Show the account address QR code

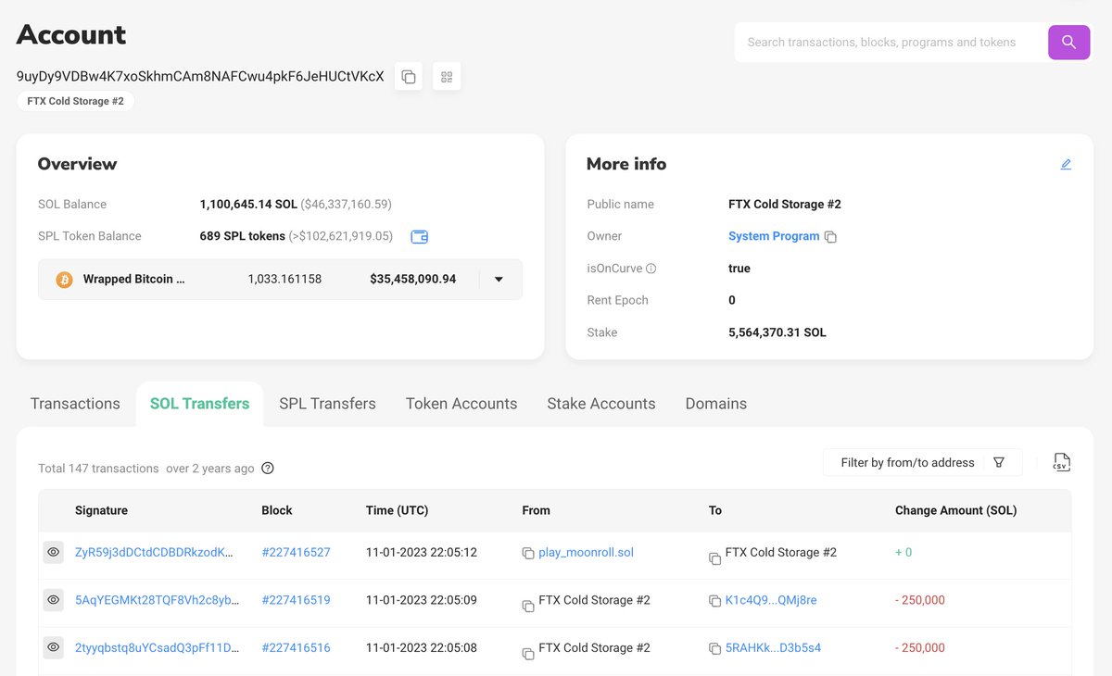447,77
